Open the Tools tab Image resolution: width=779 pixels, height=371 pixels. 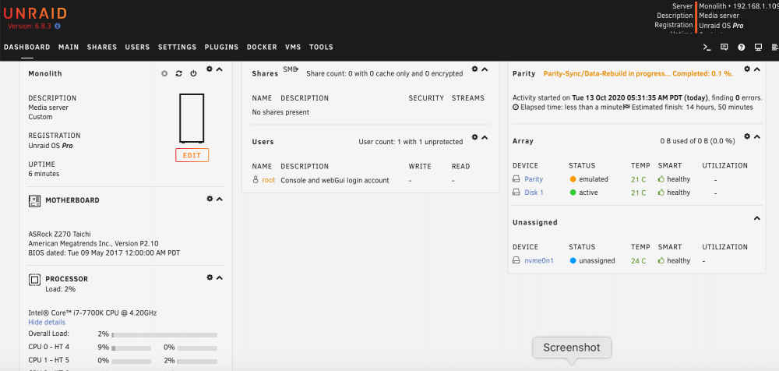(321, 48)
